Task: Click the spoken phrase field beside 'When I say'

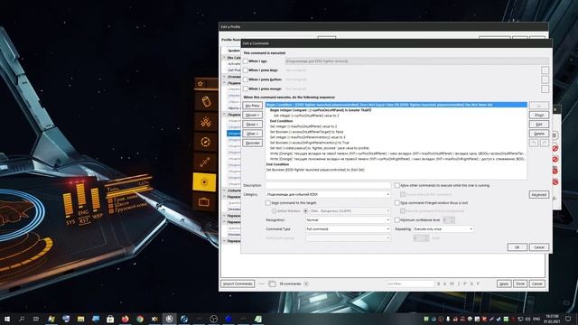Action: (x=416, y=61)
